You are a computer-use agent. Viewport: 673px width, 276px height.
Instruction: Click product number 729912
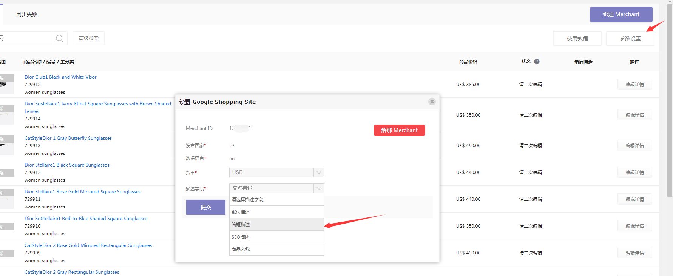pyautogui.click(x=32, y=172)
